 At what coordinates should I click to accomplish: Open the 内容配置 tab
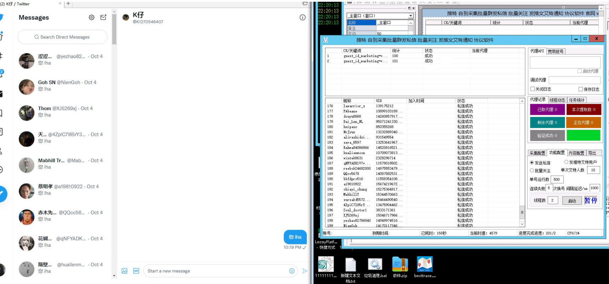[x=576, y=153]
